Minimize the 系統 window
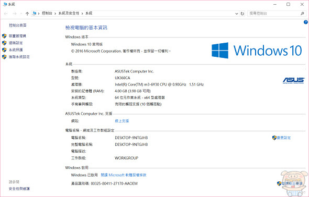This screenshot has width=309, height=197. pyautogui.click(x=275, y=4)
